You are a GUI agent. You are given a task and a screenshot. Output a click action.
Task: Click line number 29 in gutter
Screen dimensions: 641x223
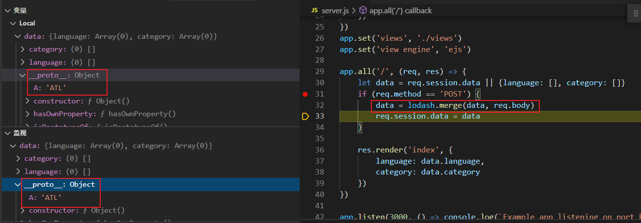pos(319,72)
